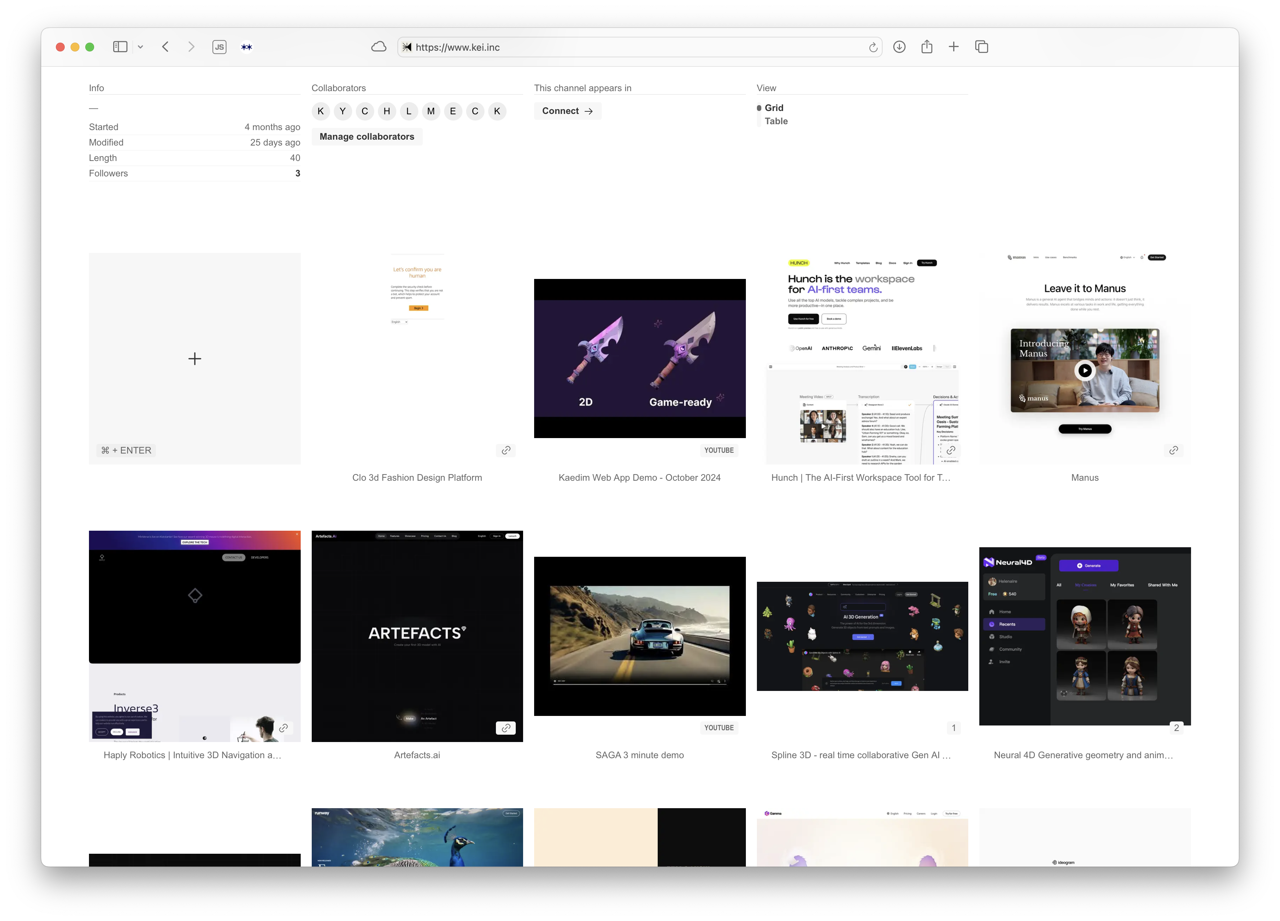
Task: Click the Connect arrow button
Action: [567, 111]
